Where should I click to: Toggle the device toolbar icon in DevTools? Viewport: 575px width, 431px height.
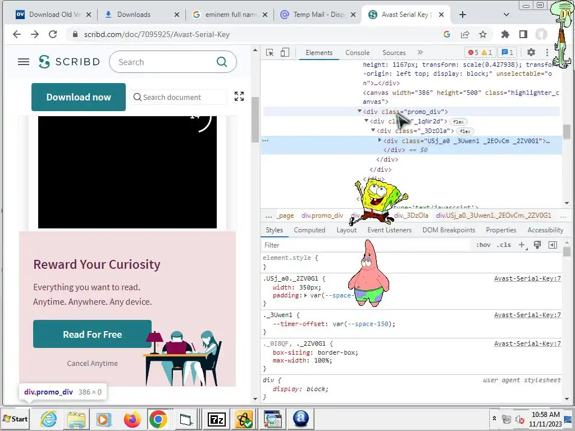[285, 52]
